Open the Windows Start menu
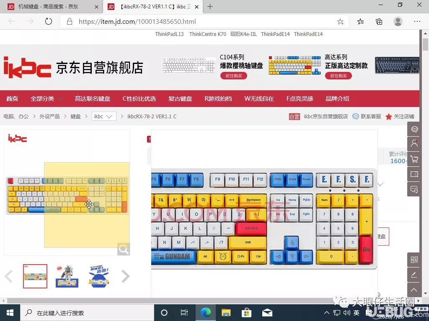This screenshot has height=321, width=429. [10, 313]
